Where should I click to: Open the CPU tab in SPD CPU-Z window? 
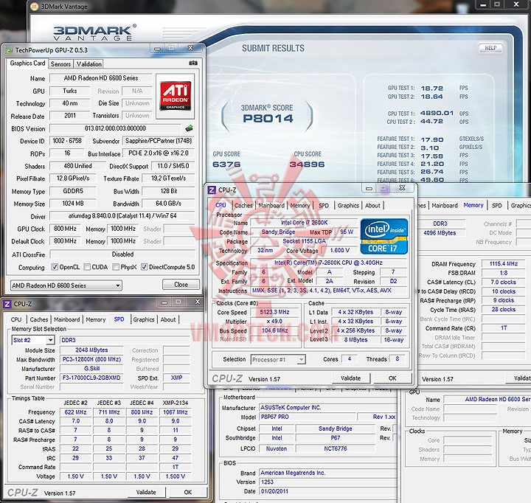pyautogui.click(x=16, y=319)
